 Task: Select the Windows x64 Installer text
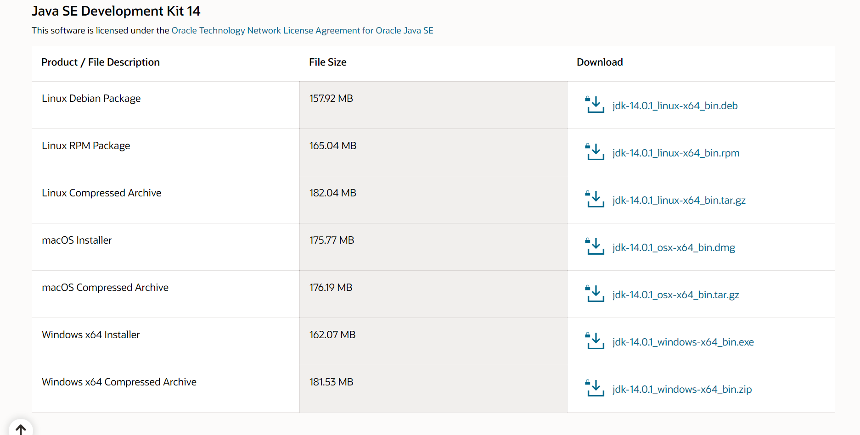tap(90, 335)
